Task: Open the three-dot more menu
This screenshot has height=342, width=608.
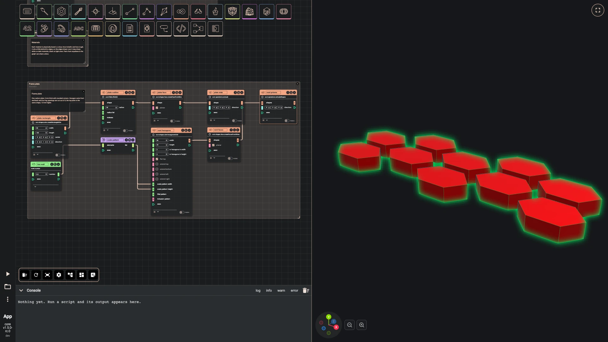Action: point(8,299)
